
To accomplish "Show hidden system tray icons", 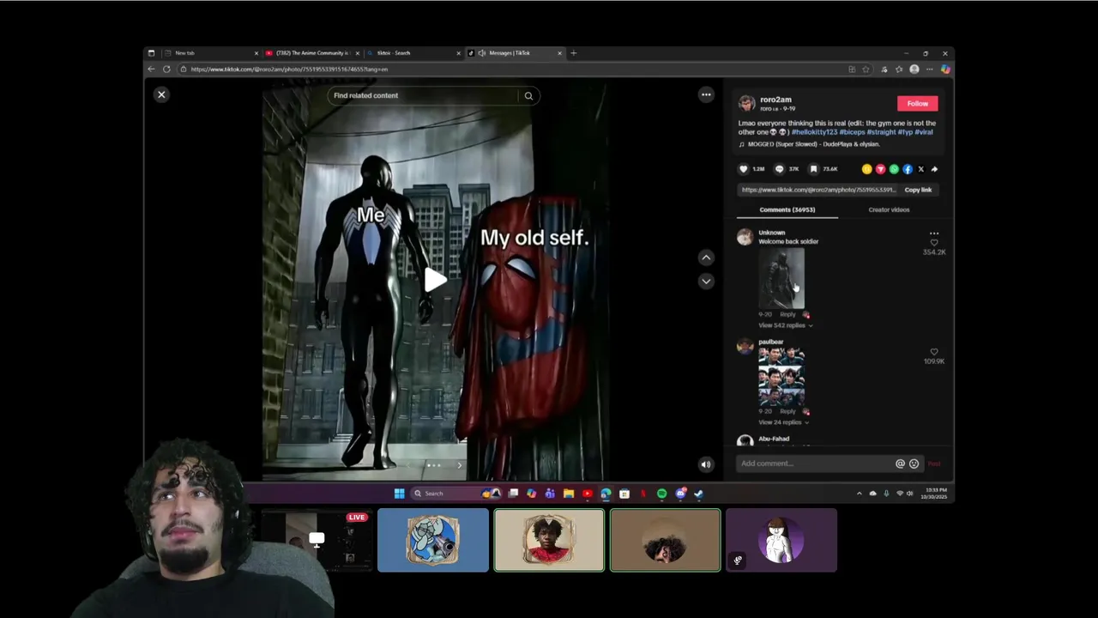I will [x=860, y=494].
